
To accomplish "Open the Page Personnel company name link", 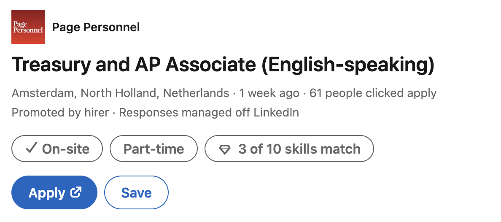I will point(96,27).
